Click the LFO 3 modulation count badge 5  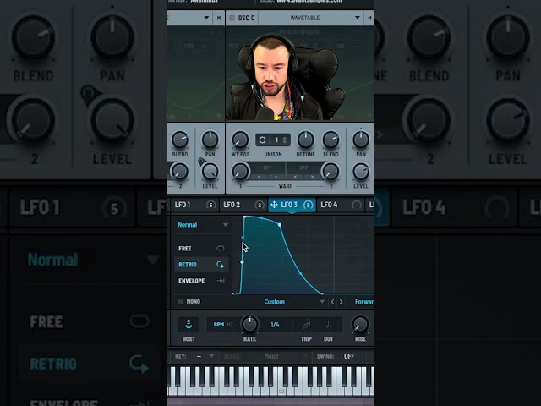click(x=308, y=205)
